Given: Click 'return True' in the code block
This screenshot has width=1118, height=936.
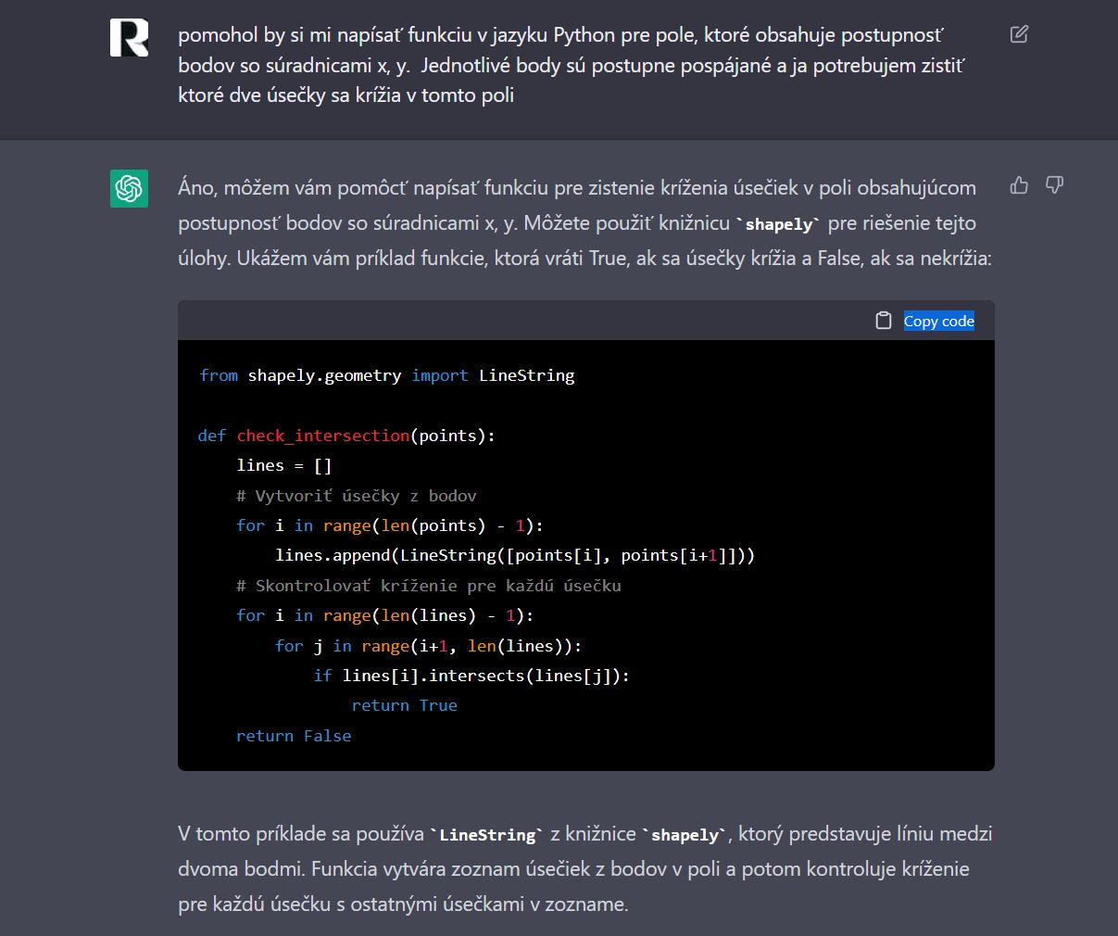Looking at the screenshot, I should pos(404,705).
